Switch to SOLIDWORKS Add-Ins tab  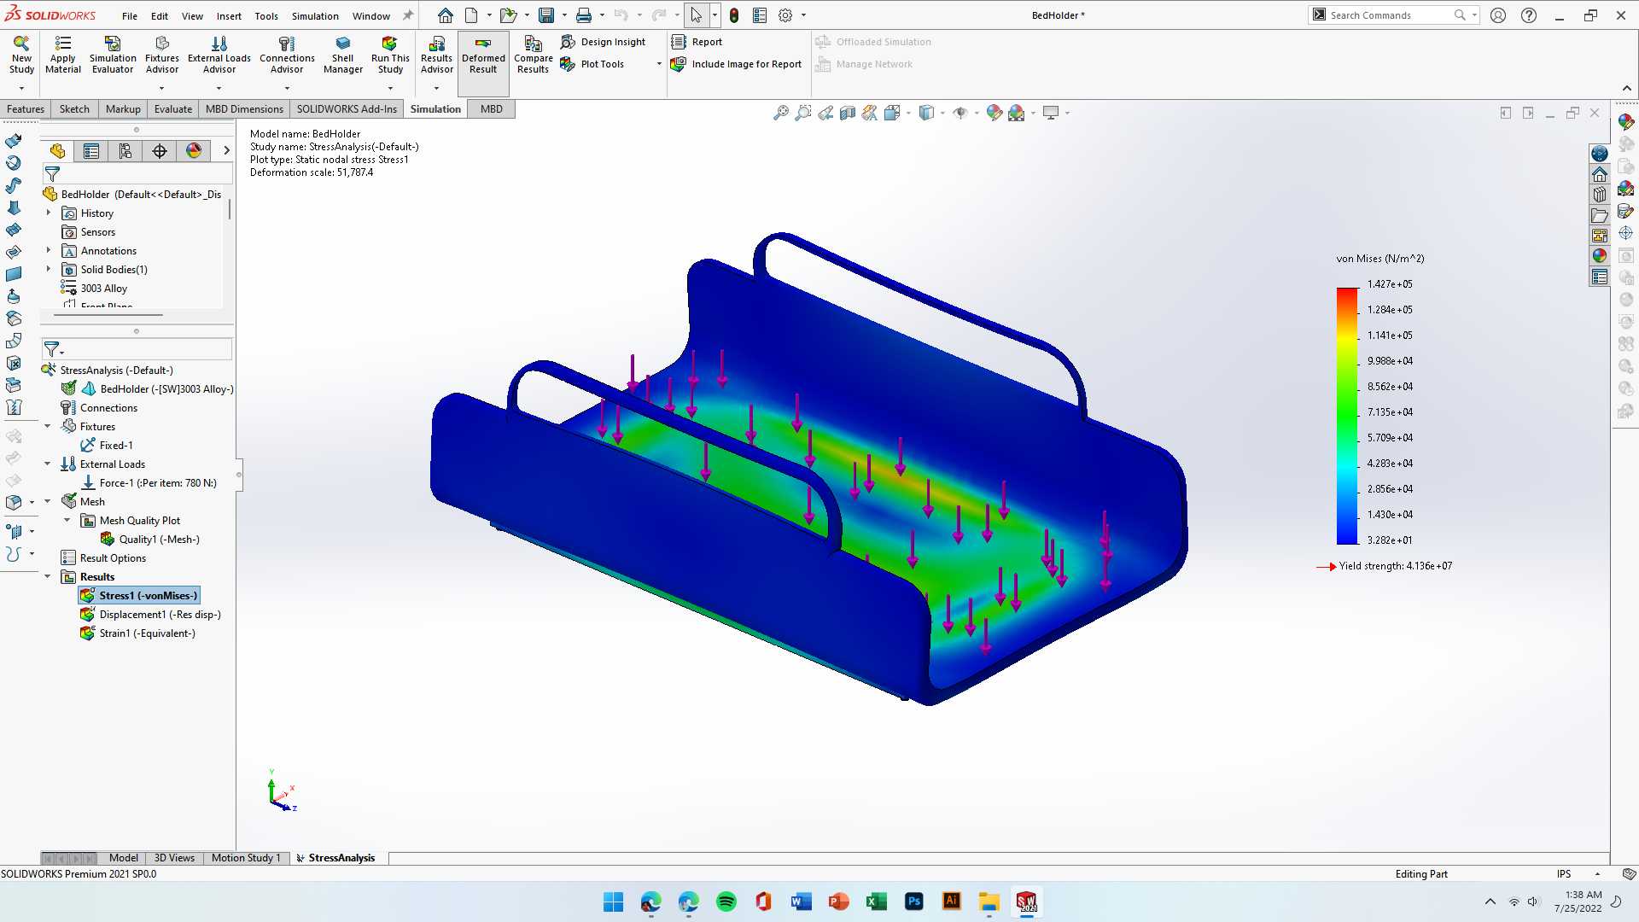(x=347, y=109)
